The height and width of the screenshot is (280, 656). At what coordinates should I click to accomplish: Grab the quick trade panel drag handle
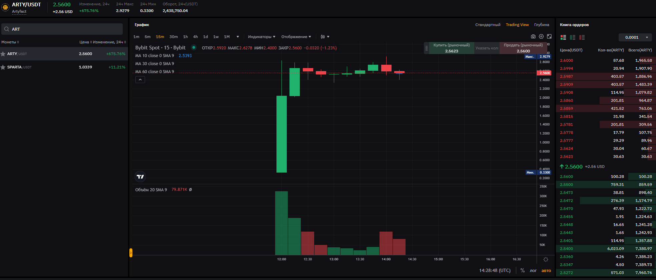pyautogui.click(x=426, y=48)
